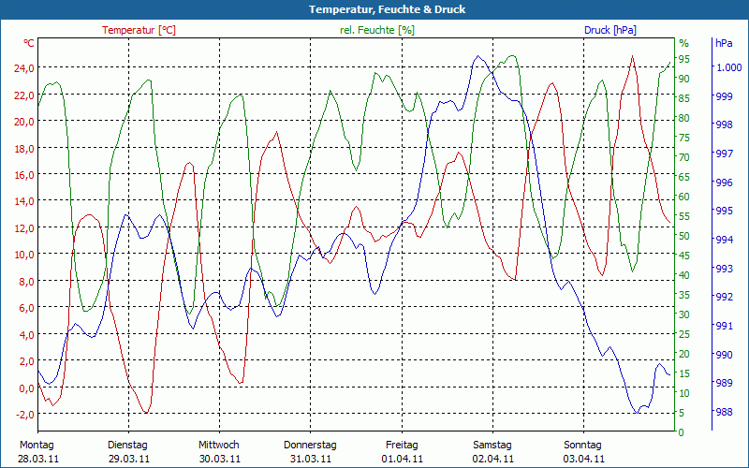Click the standalone hPa unit atop pressure axis
The width and height of the screenshot is (749, 468).
[x=724, y=43]
